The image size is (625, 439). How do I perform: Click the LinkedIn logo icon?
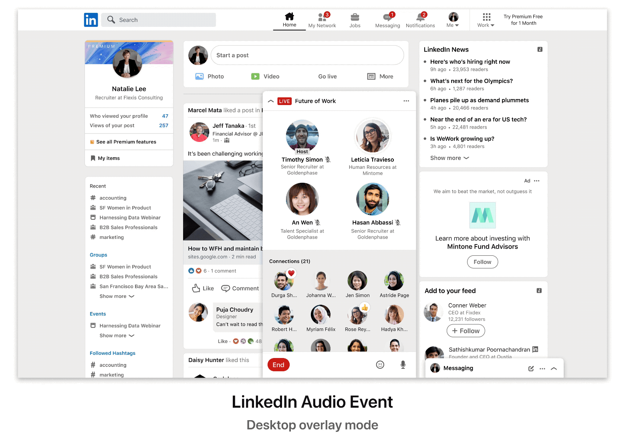coord(91,20)
